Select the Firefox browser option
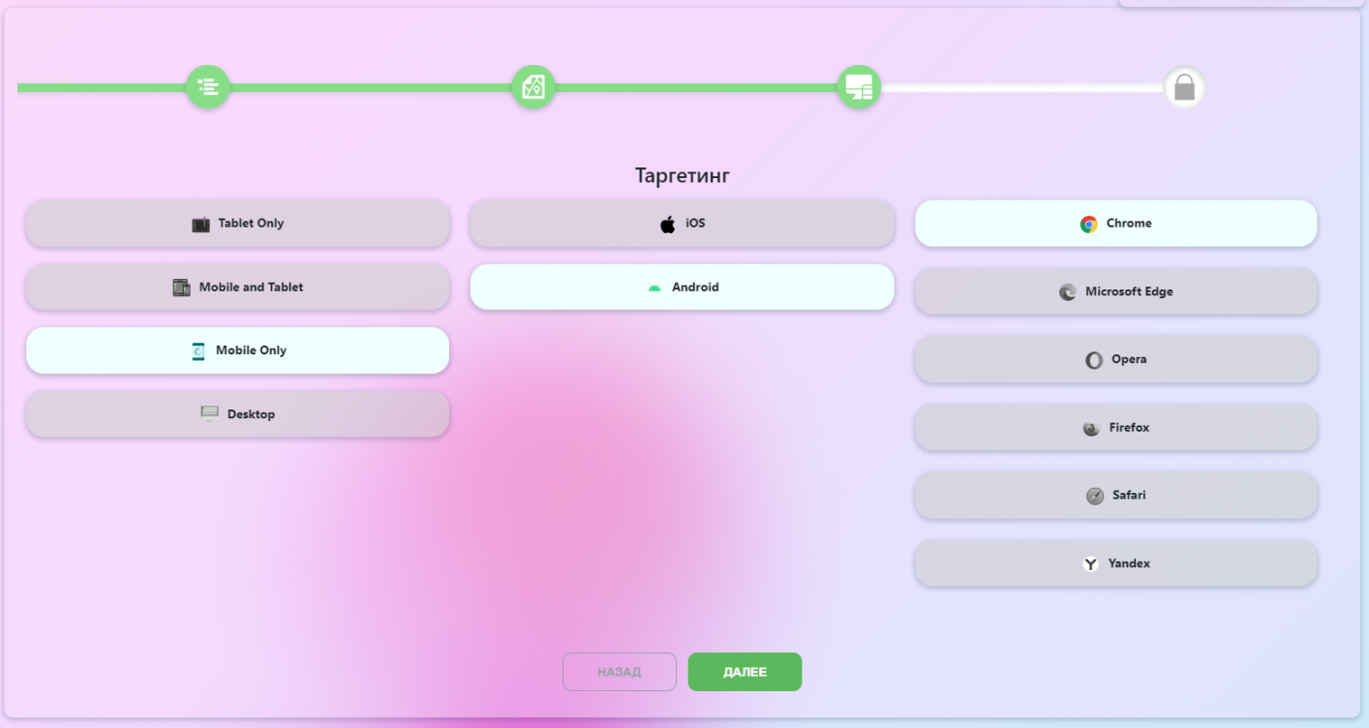This screenshot has height=728, width=1369. (1116, 427)
